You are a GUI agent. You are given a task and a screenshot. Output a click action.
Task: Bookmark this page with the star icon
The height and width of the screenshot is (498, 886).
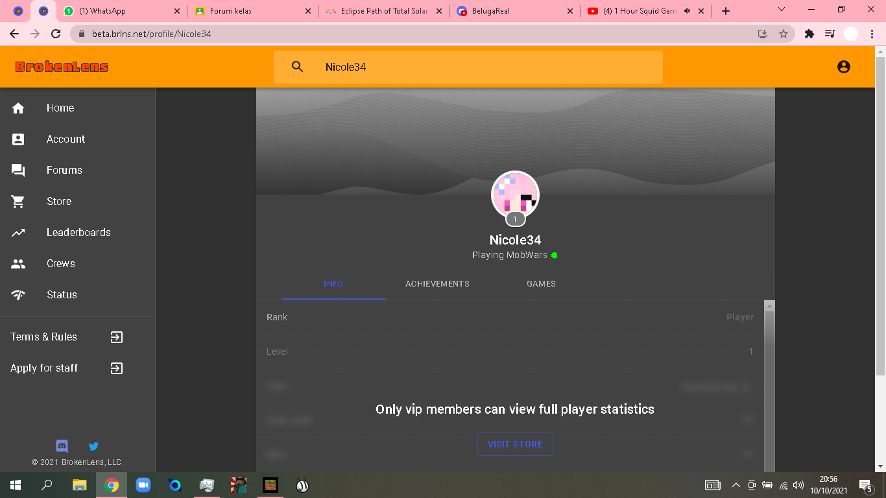pyautogui.click(x=784, y=34)
